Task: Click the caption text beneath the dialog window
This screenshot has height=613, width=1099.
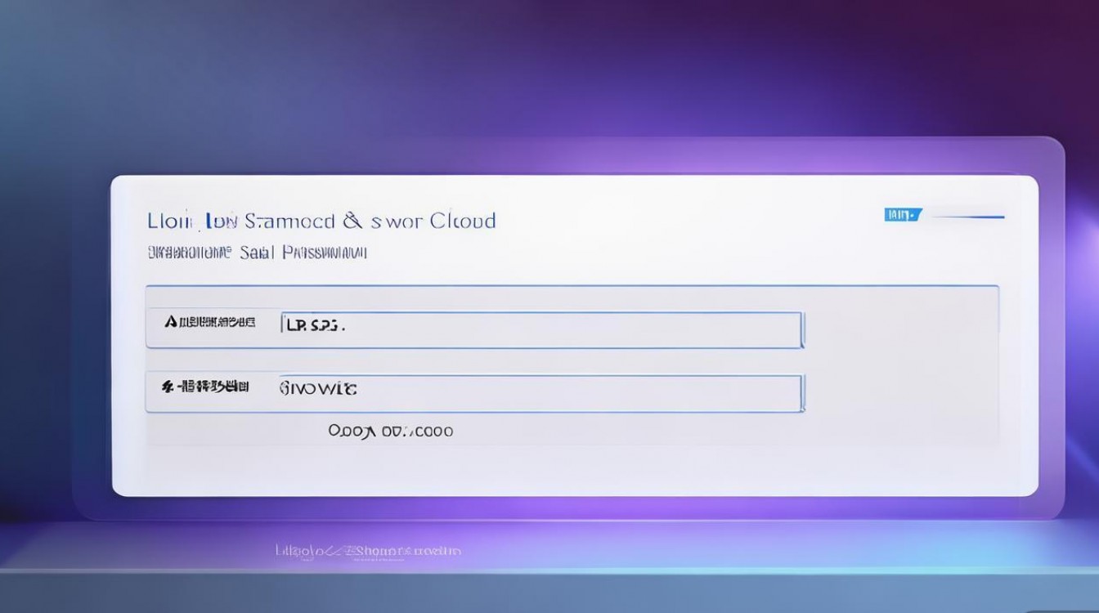Action: [368, 552]
